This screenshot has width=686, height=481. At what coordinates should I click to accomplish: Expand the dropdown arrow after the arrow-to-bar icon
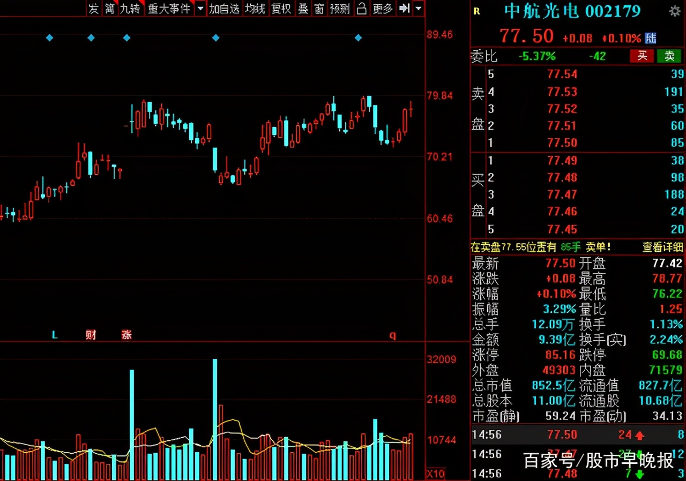(419, 9)
